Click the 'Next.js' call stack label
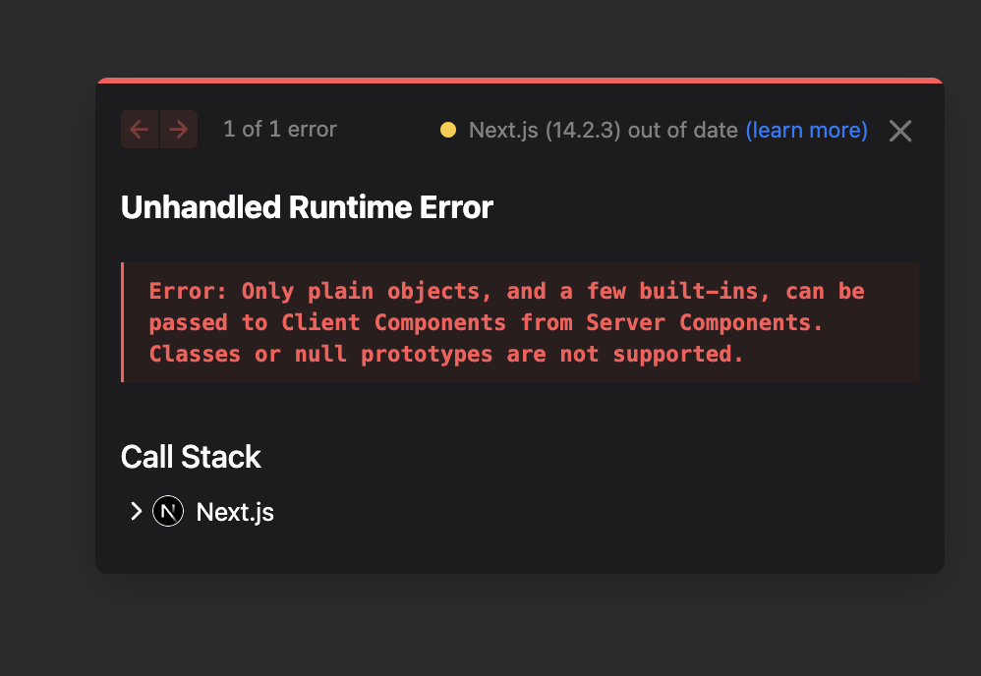This screenshot has width=981, height=676. (x=235, y=512)
